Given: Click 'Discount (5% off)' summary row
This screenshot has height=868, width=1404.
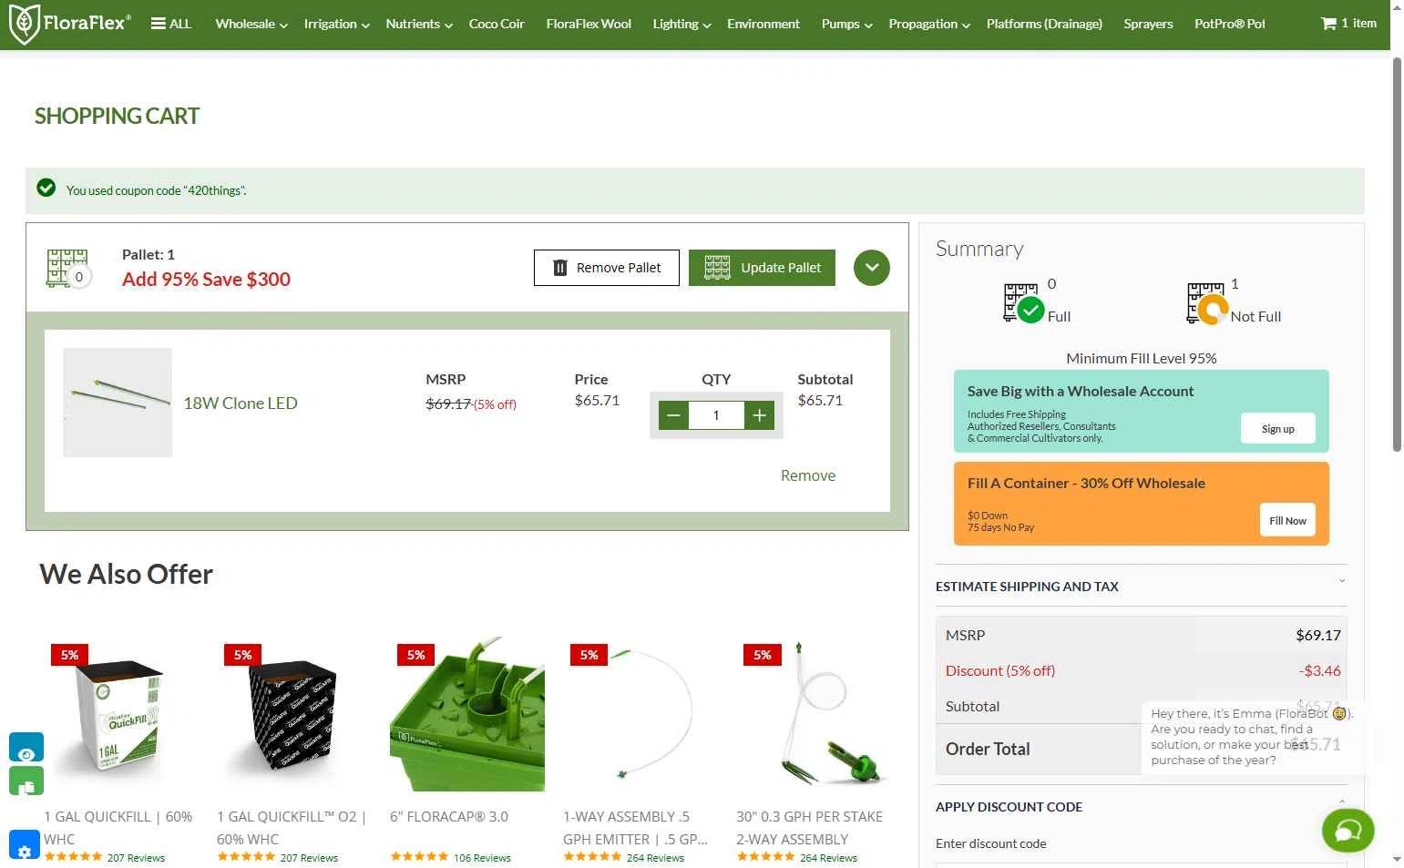Looking at the screenshot, I should coord(1143,670).
